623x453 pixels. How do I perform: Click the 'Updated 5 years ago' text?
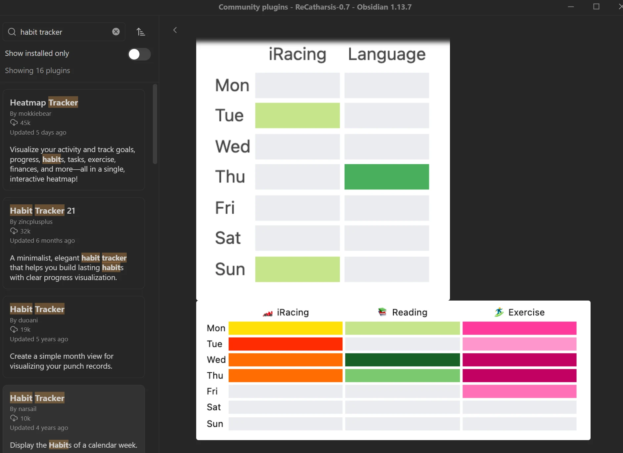point(39,339)
